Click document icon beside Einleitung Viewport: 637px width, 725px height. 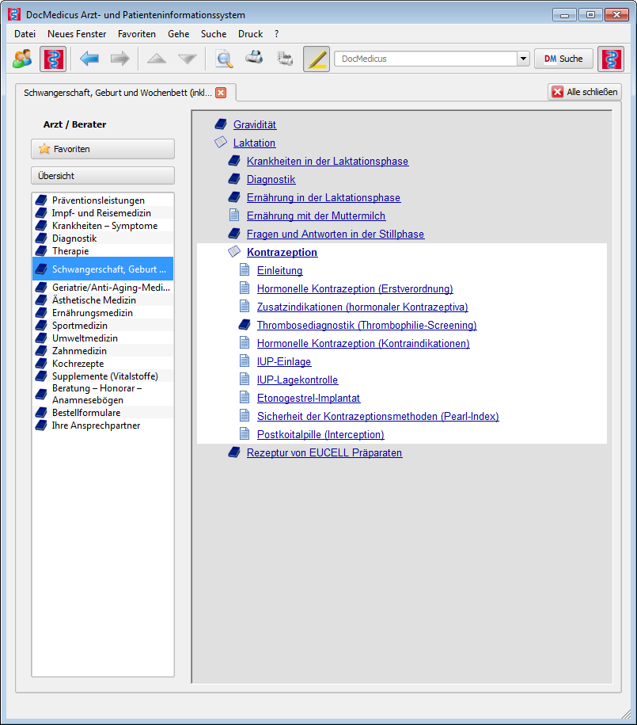pyautogui.click(x=245, y=270)
